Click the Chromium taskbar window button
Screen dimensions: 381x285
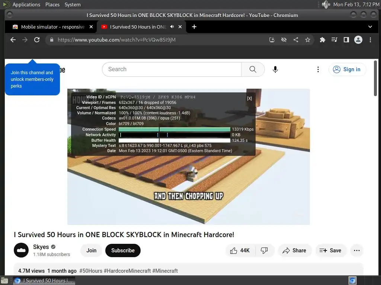pyautogui.click(x=44, y=281)
